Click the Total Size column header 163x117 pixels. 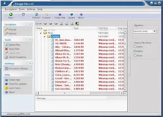coord(107,28)
